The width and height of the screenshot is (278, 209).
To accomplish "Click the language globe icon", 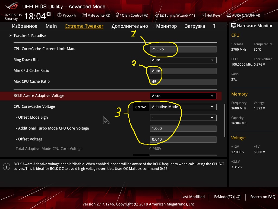I will [59, 15].
